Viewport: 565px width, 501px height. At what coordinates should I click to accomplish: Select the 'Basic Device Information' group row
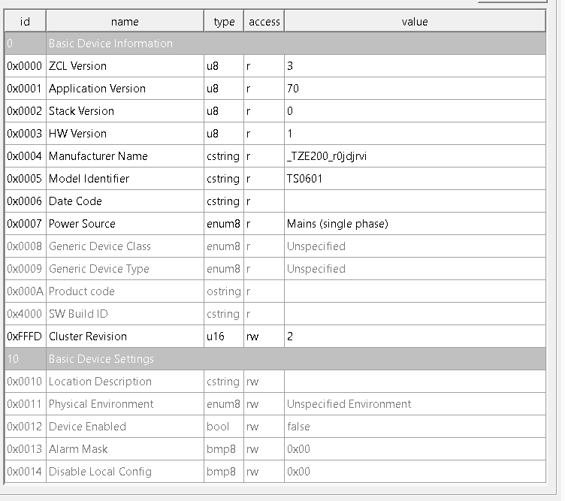tap(275, 44)
